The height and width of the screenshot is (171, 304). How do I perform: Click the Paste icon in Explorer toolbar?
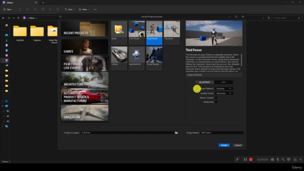(35, 9)
